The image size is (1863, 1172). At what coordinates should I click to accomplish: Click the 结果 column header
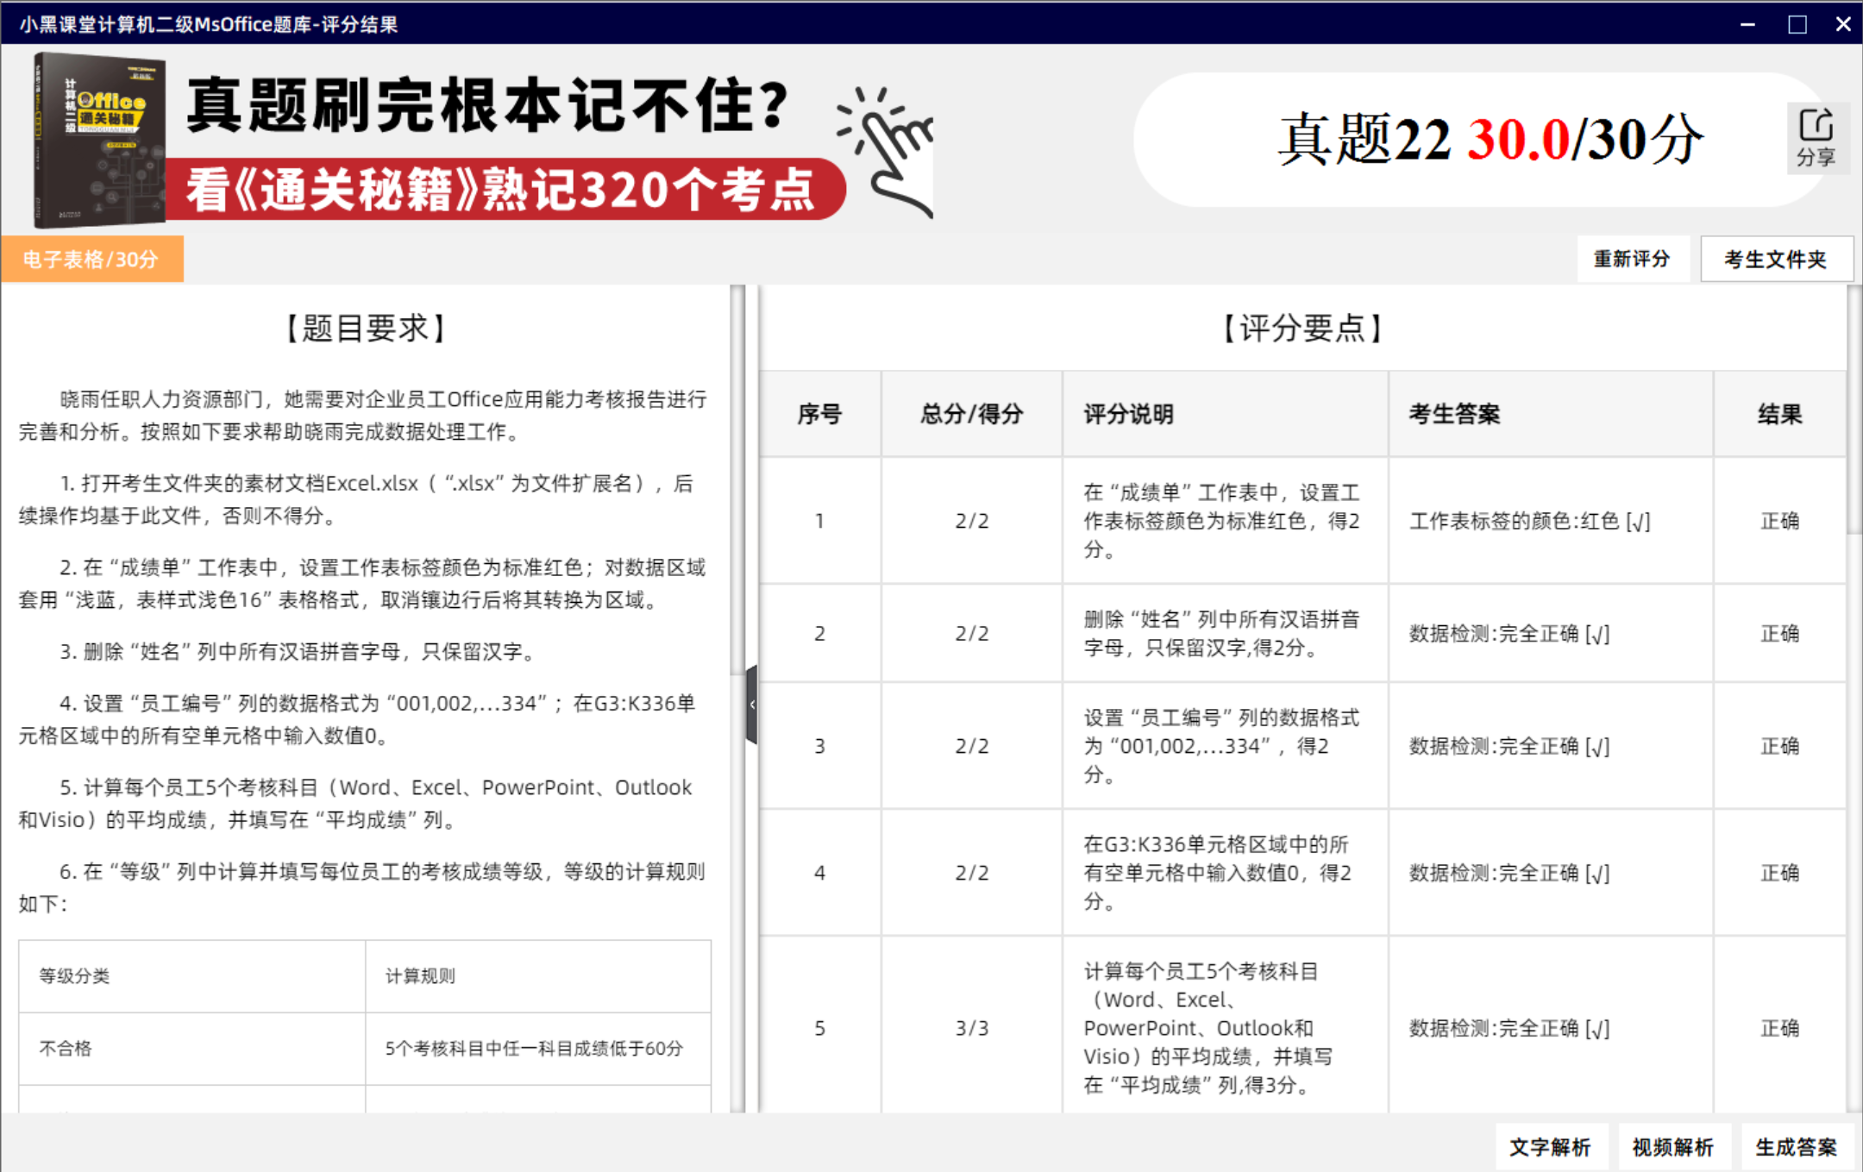(x=1780, y=414)
